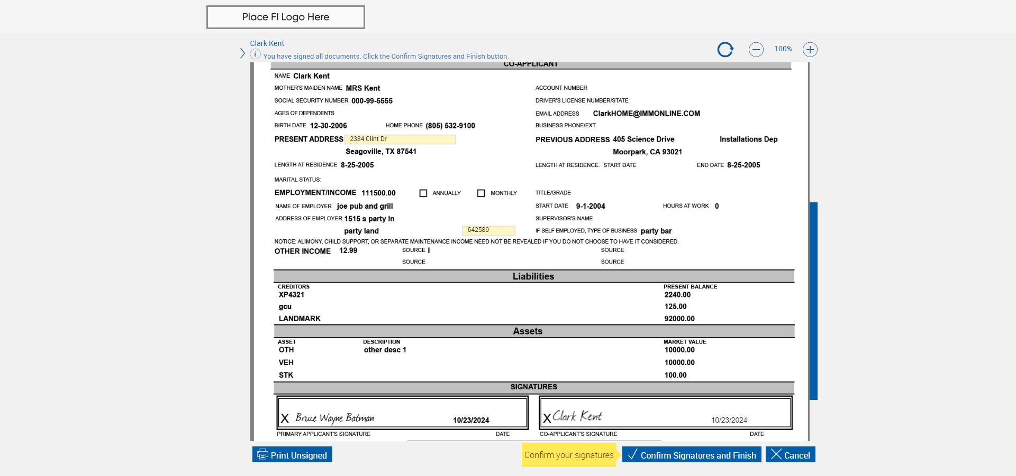This screenshot has height=476, width=1016.
Task: Click the gcu creditor entry
Action: click(x=285, y=306)
